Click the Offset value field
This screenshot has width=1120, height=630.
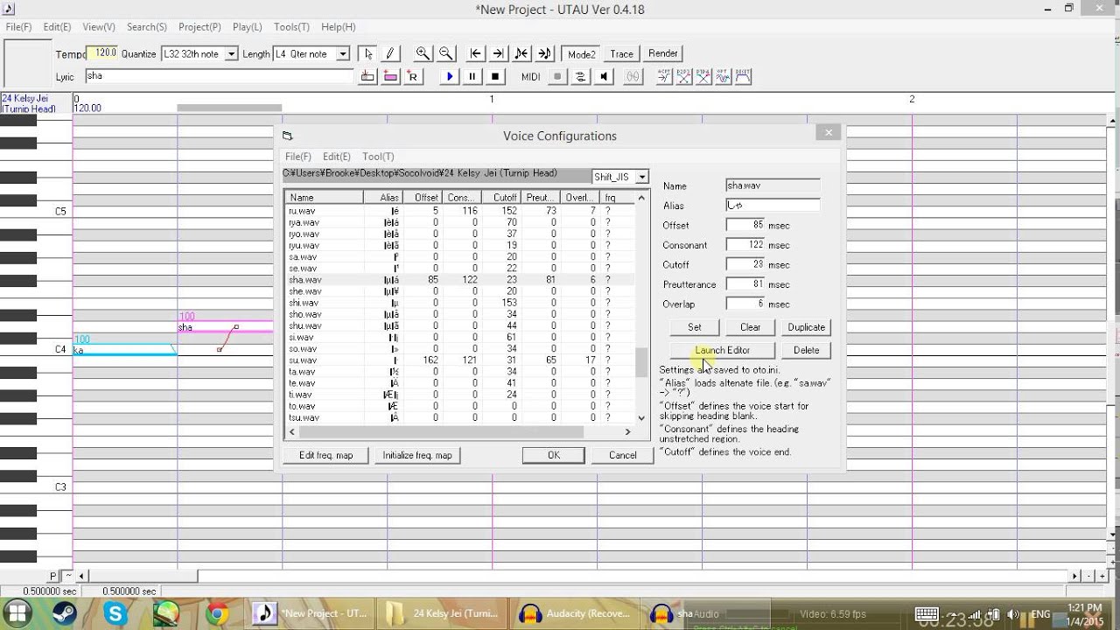[x=745, y=225]
